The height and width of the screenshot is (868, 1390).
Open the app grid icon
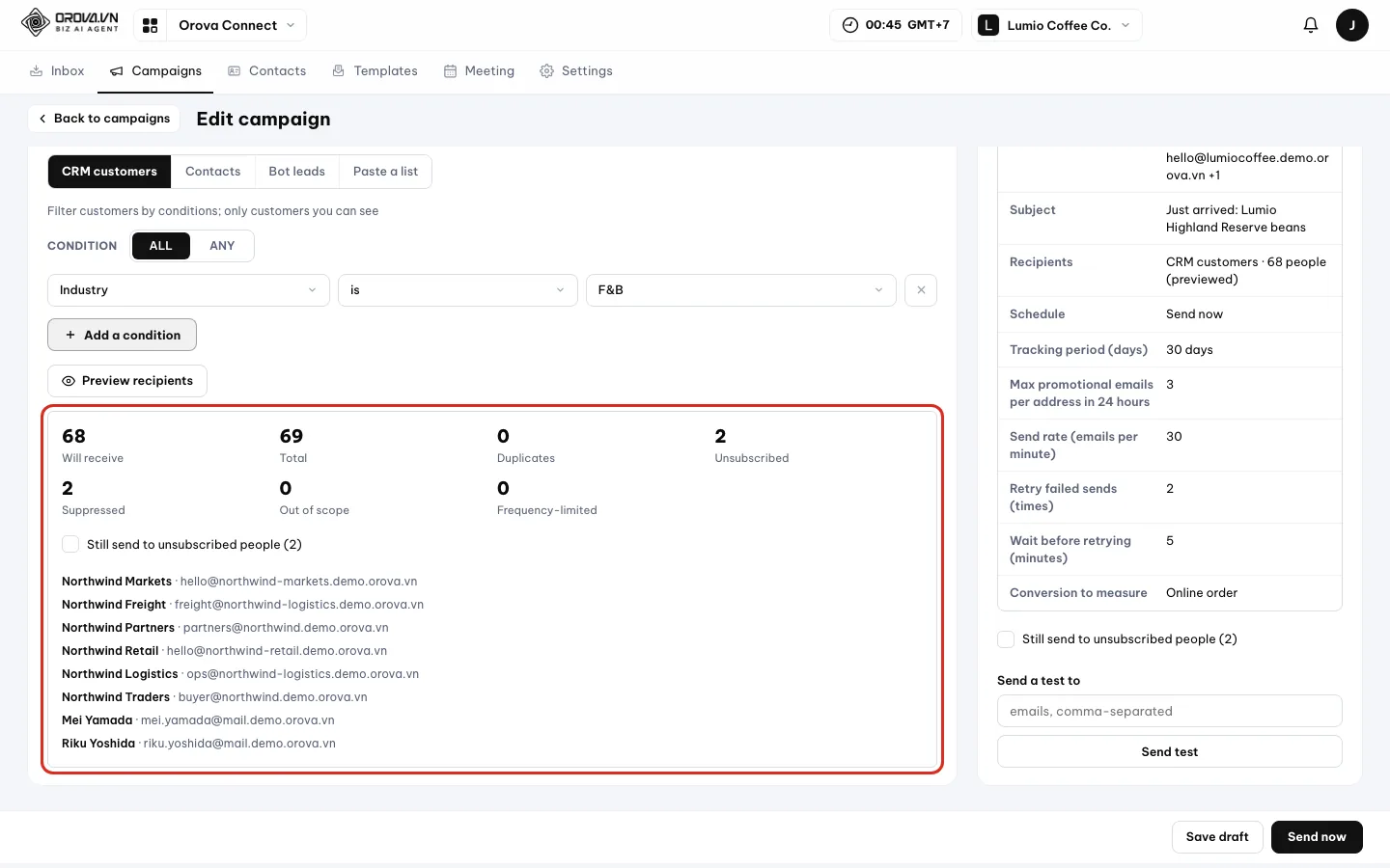pos(150,25)
